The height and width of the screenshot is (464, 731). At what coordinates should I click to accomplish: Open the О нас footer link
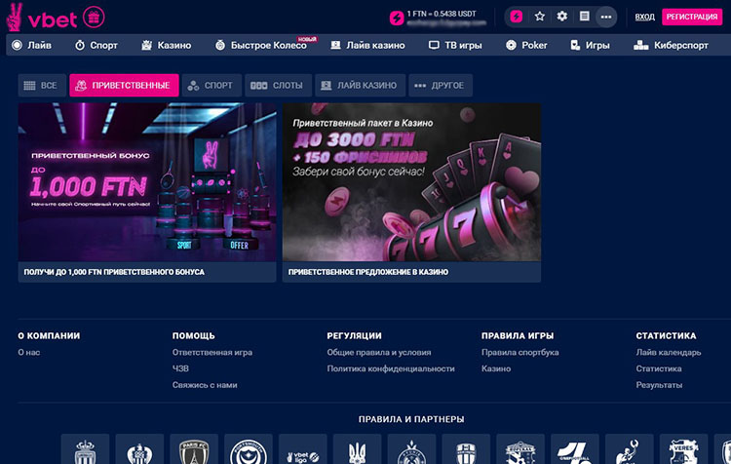[29, 352]
